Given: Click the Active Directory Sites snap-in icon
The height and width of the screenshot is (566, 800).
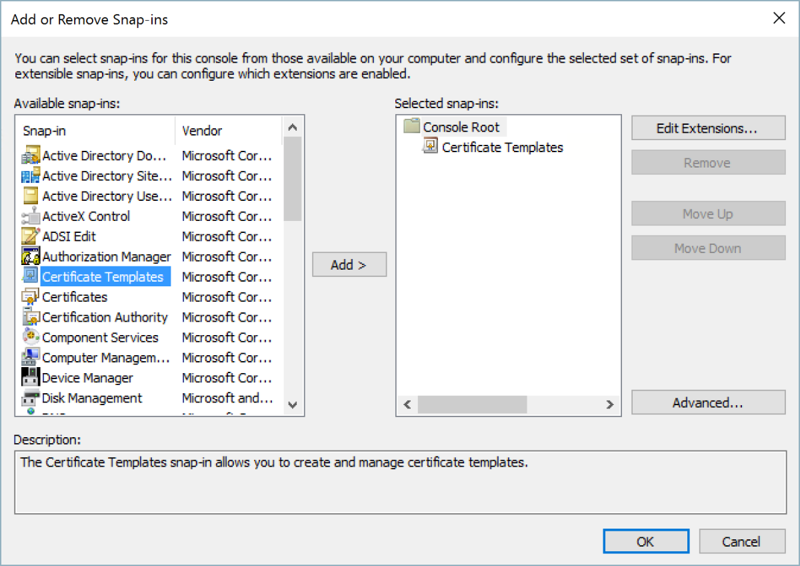Looking at the screenshot, I should [x=31, y=176].
